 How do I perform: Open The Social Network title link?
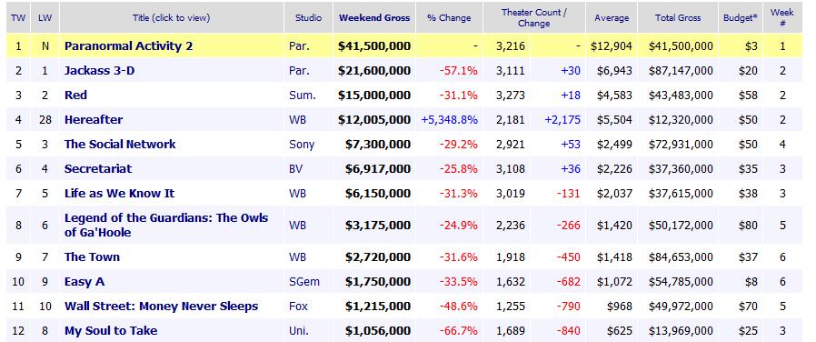120,144
